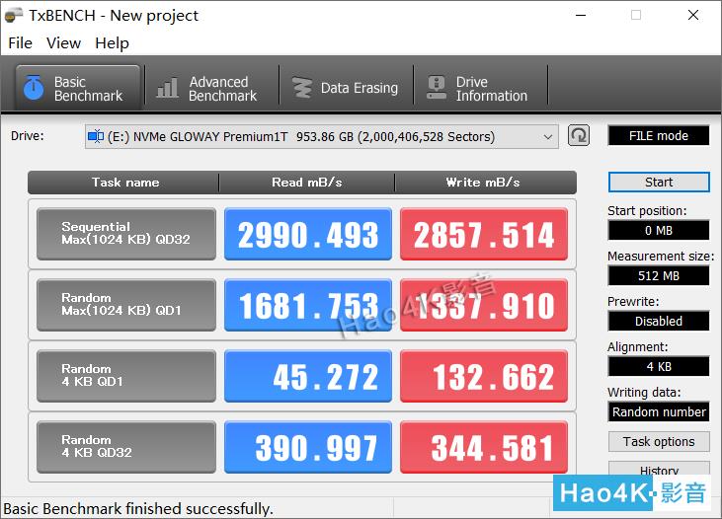Open the History button
Screen dimensions: 722x519
pyautogui.click(x=659, y=469)
